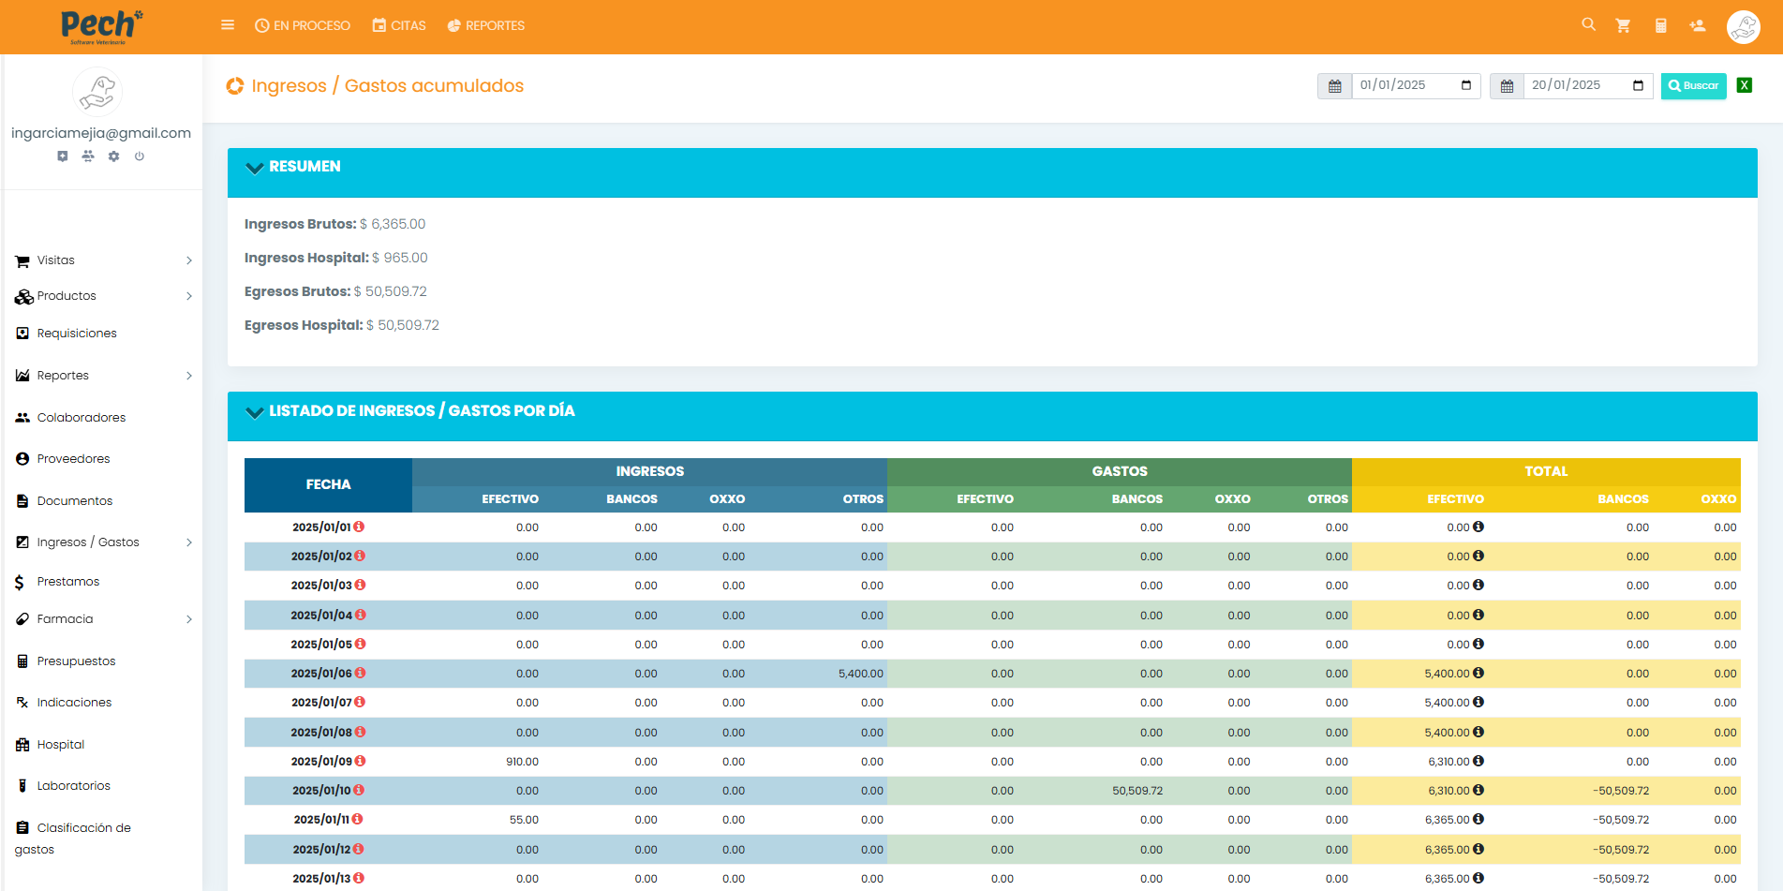Open the calculator icon in the header
The width and height of the screenshot is (1783, 891).
point(1660,26)
